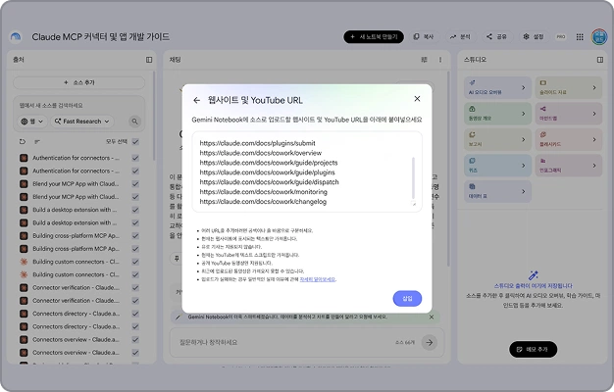Screen dimensions: 614x392
Task: Click the docs/cowork/guide/projects URL line
Action: point(269,163)
